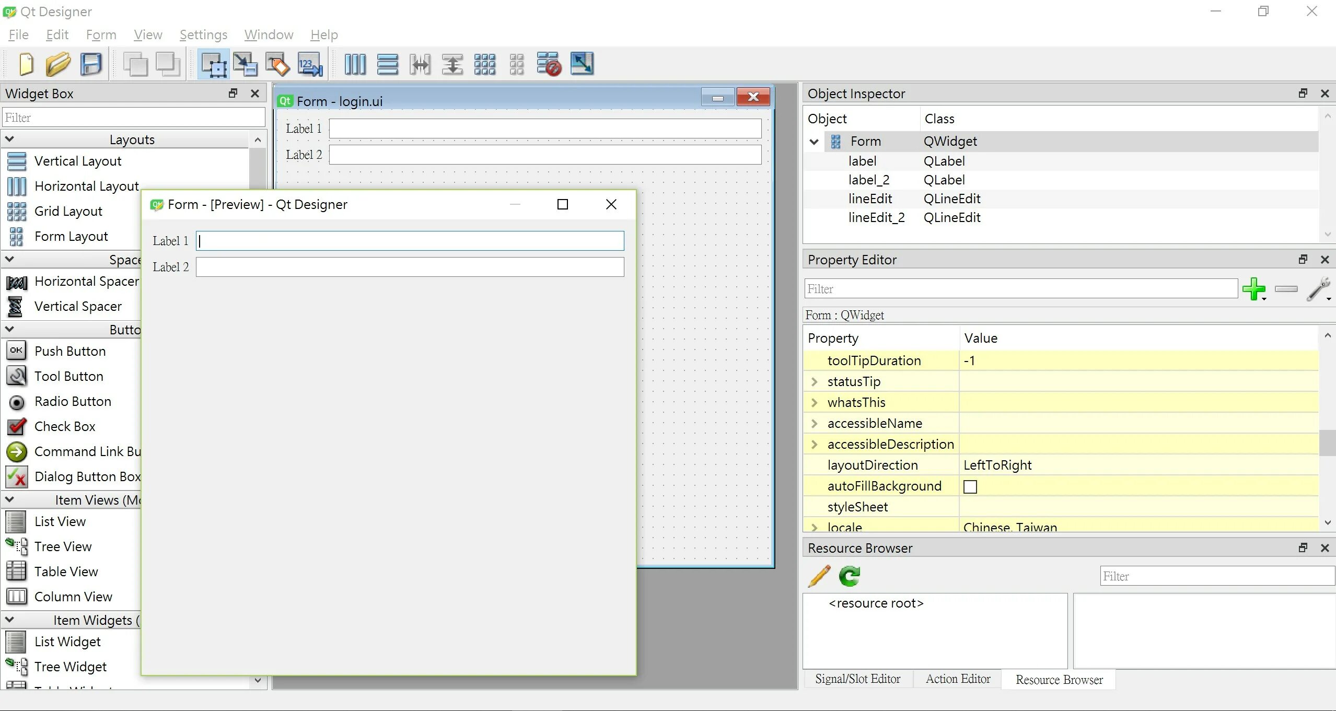The image size is (1336, 711).
Task: Expand the statusTip property
Action: [x=814, y=382]
